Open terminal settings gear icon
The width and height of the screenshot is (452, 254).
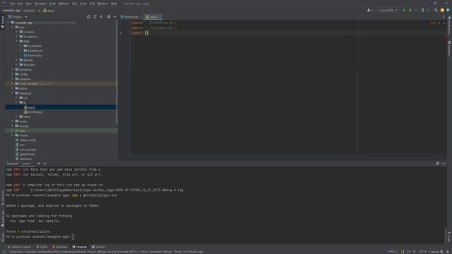pos(438,163)
